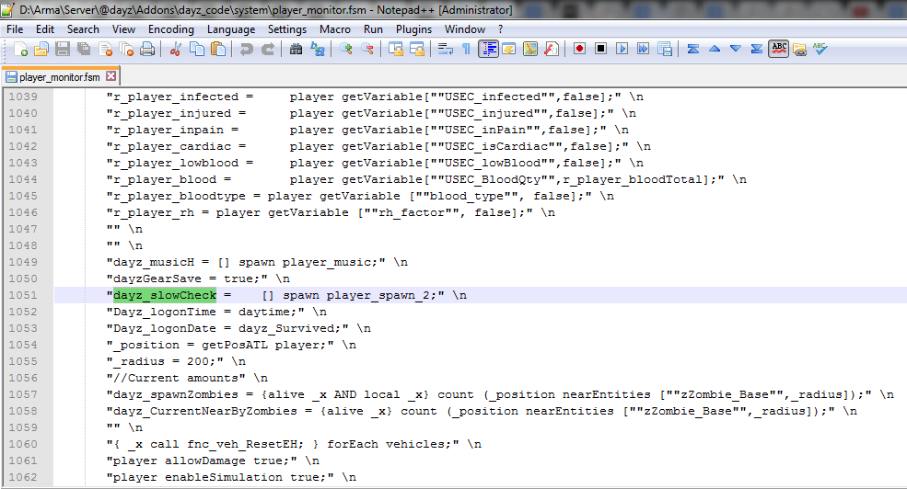Click "dayz_musicH" on line 1049

(154, 262)
